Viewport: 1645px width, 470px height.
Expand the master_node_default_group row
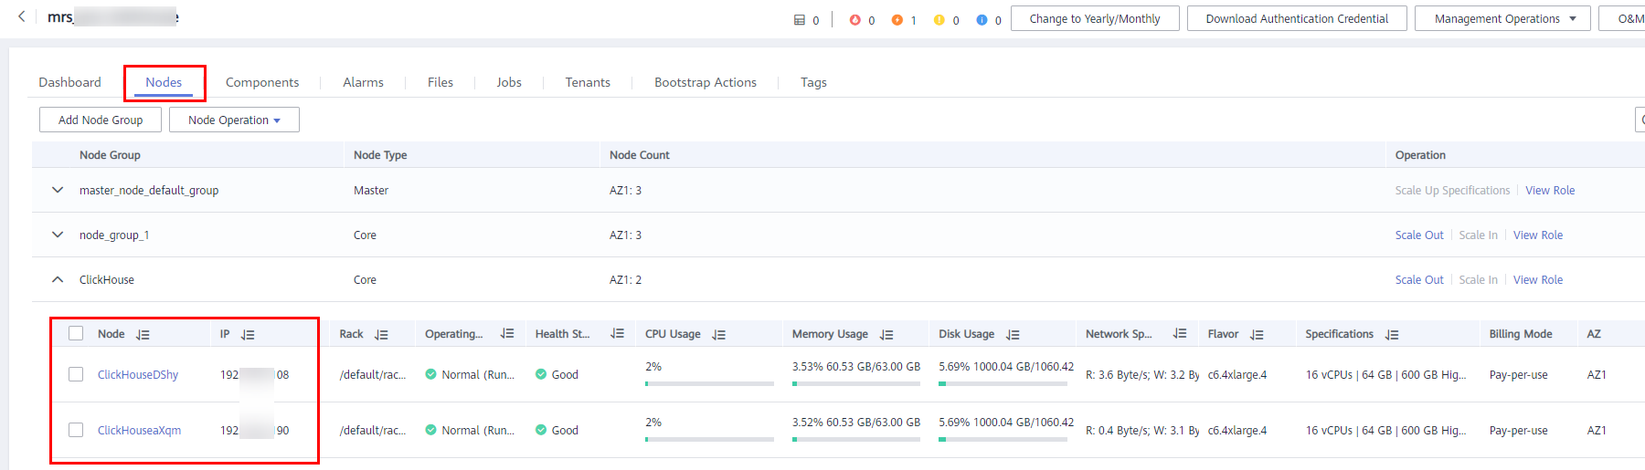(58, 190)
